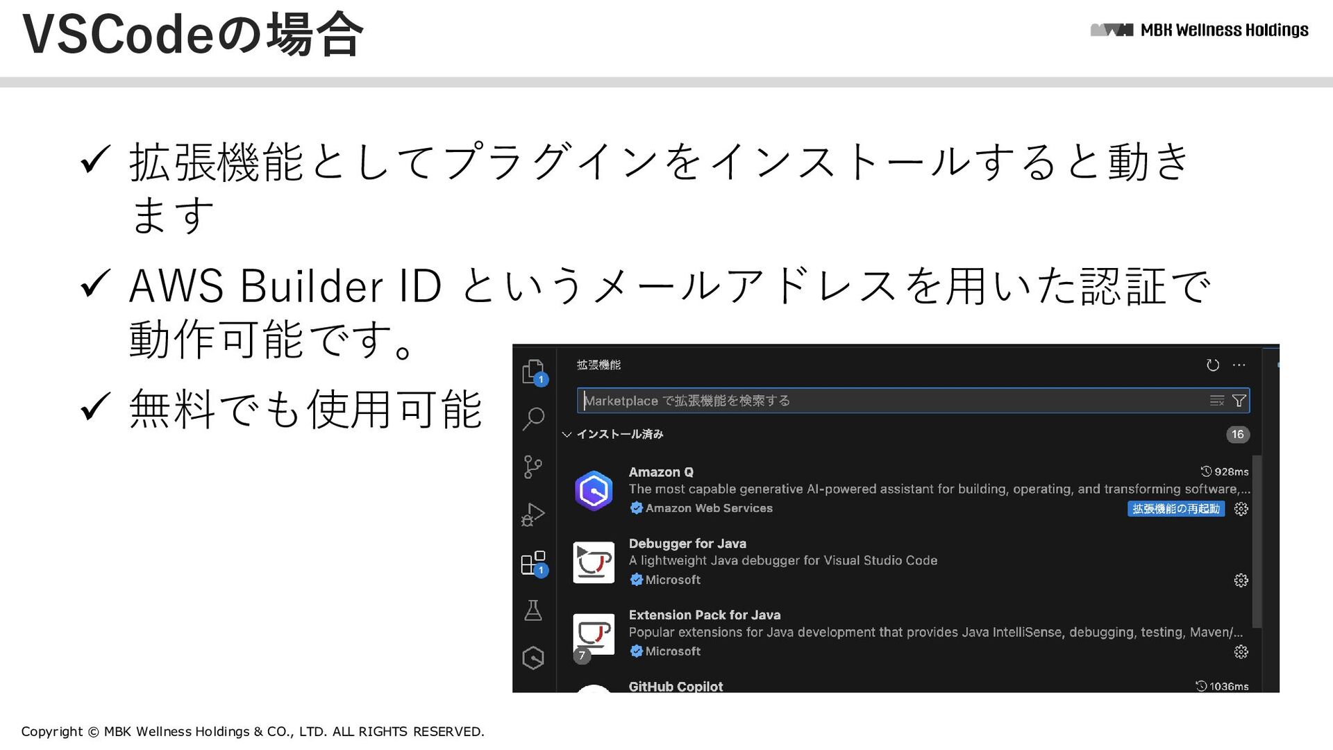Viewport: 1333px width, 750px height.
Task: Click the Microsoft publisher under Debugger for Java
Action: pyautogui.click(x=673, y=580)
